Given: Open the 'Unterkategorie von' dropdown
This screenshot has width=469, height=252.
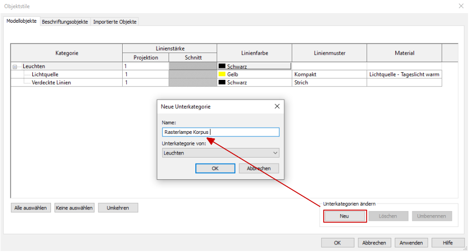Looking at the screenshot, I should (x=220, y=153).
